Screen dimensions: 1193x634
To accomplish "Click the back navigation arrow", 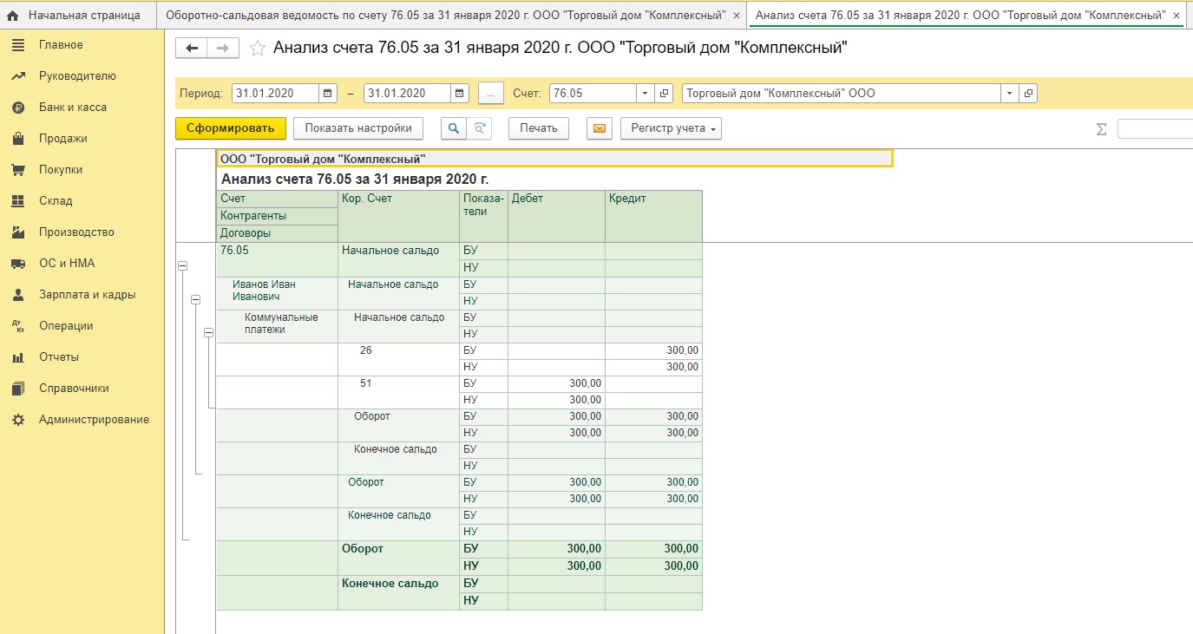I will 192,49.
